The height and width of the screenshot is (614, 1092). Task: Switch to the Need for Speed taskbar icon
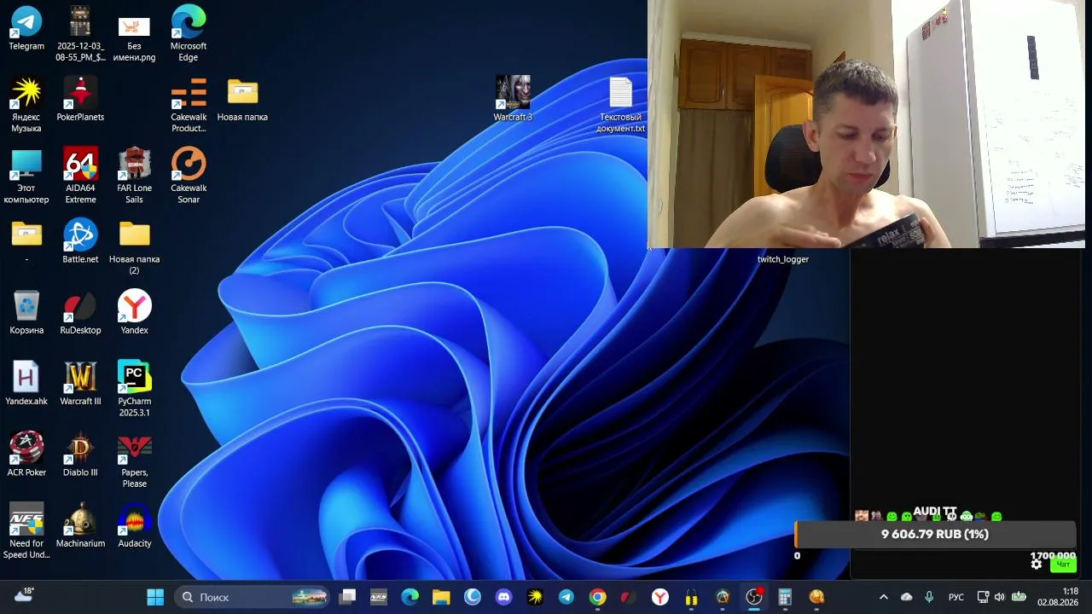tap(379, 597)
